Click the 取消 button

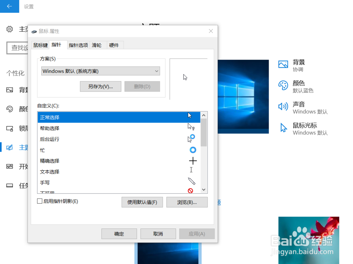(158, 234)
